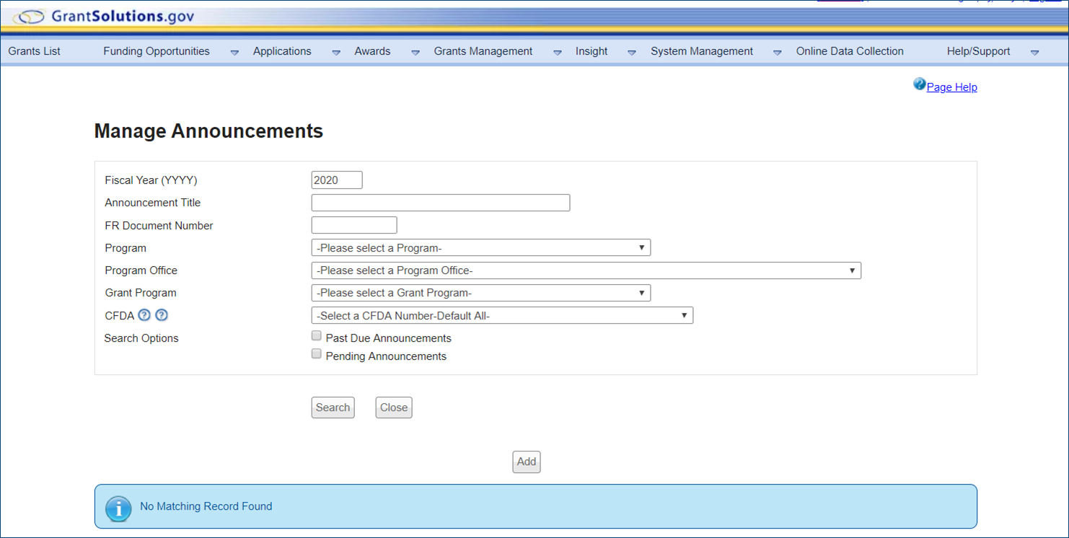Open the Program Office dropdown
Viewport: 1069px width, 538px height.
[586, 270]
